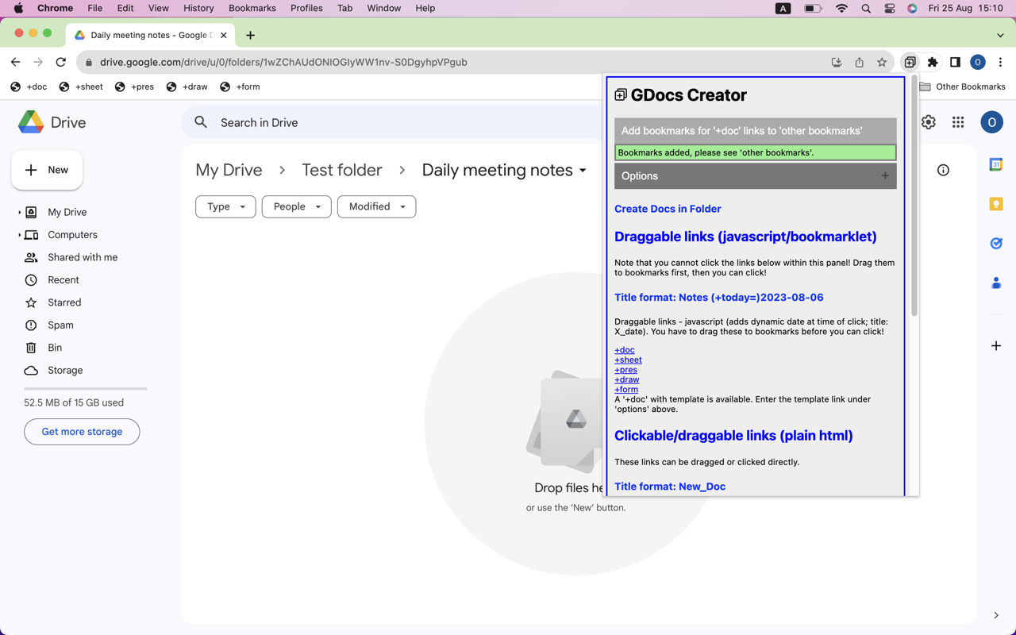Bookmark this page with the star icon
Image resolution: width=1016 pixels, height=635 pixels.
[882, 61]
